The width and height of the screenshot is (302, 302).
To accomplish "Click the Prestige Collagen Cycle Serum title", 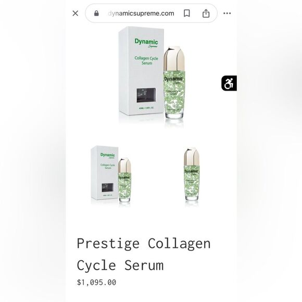I will [x=144, y=254].
